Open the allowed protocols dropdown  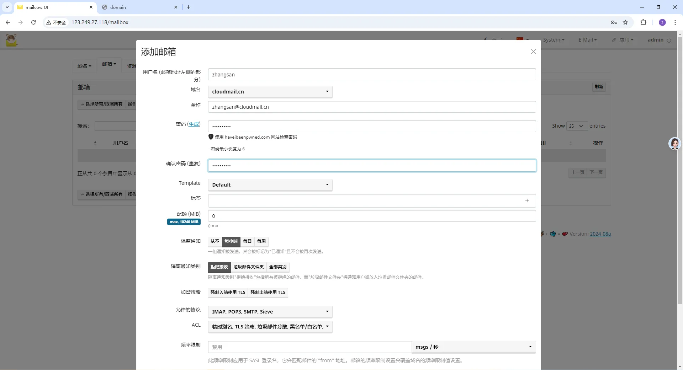point(270,312)
